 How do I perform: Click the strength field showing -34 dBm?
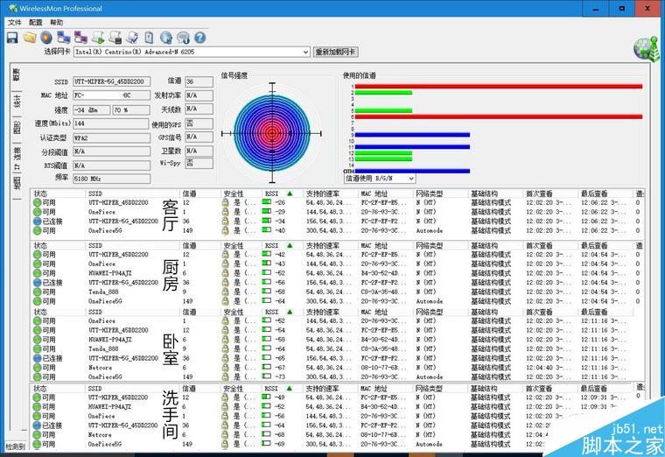point(92,110)
